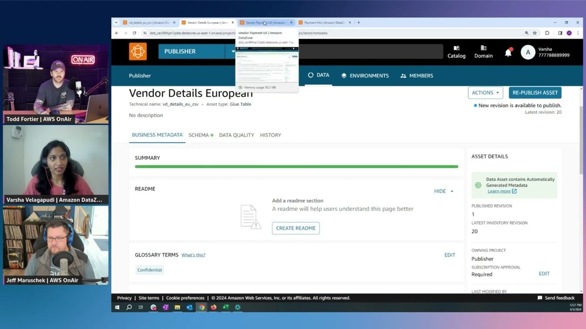Open Task View on the taskbar

tap(141, 308)
